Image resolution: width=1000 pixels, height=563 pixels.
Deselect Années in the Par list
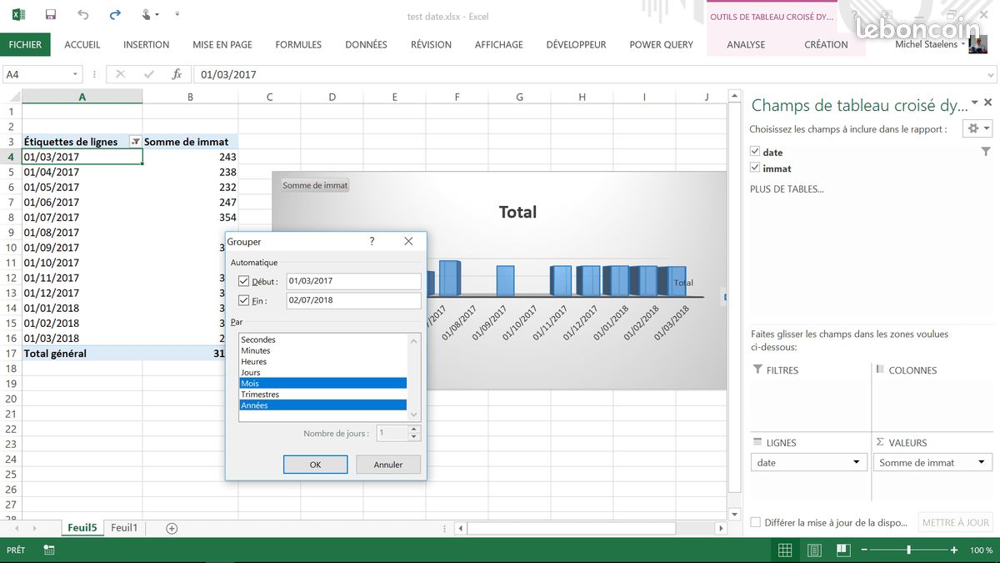[323, 405]
